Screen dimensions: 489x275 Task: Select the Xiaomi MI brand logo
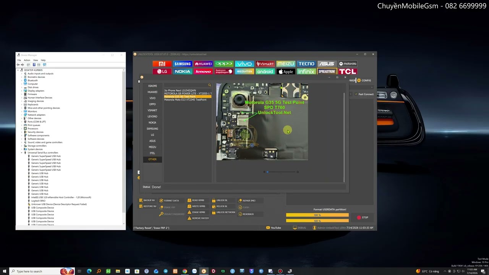pyautogui.click(x=162, y=64)
